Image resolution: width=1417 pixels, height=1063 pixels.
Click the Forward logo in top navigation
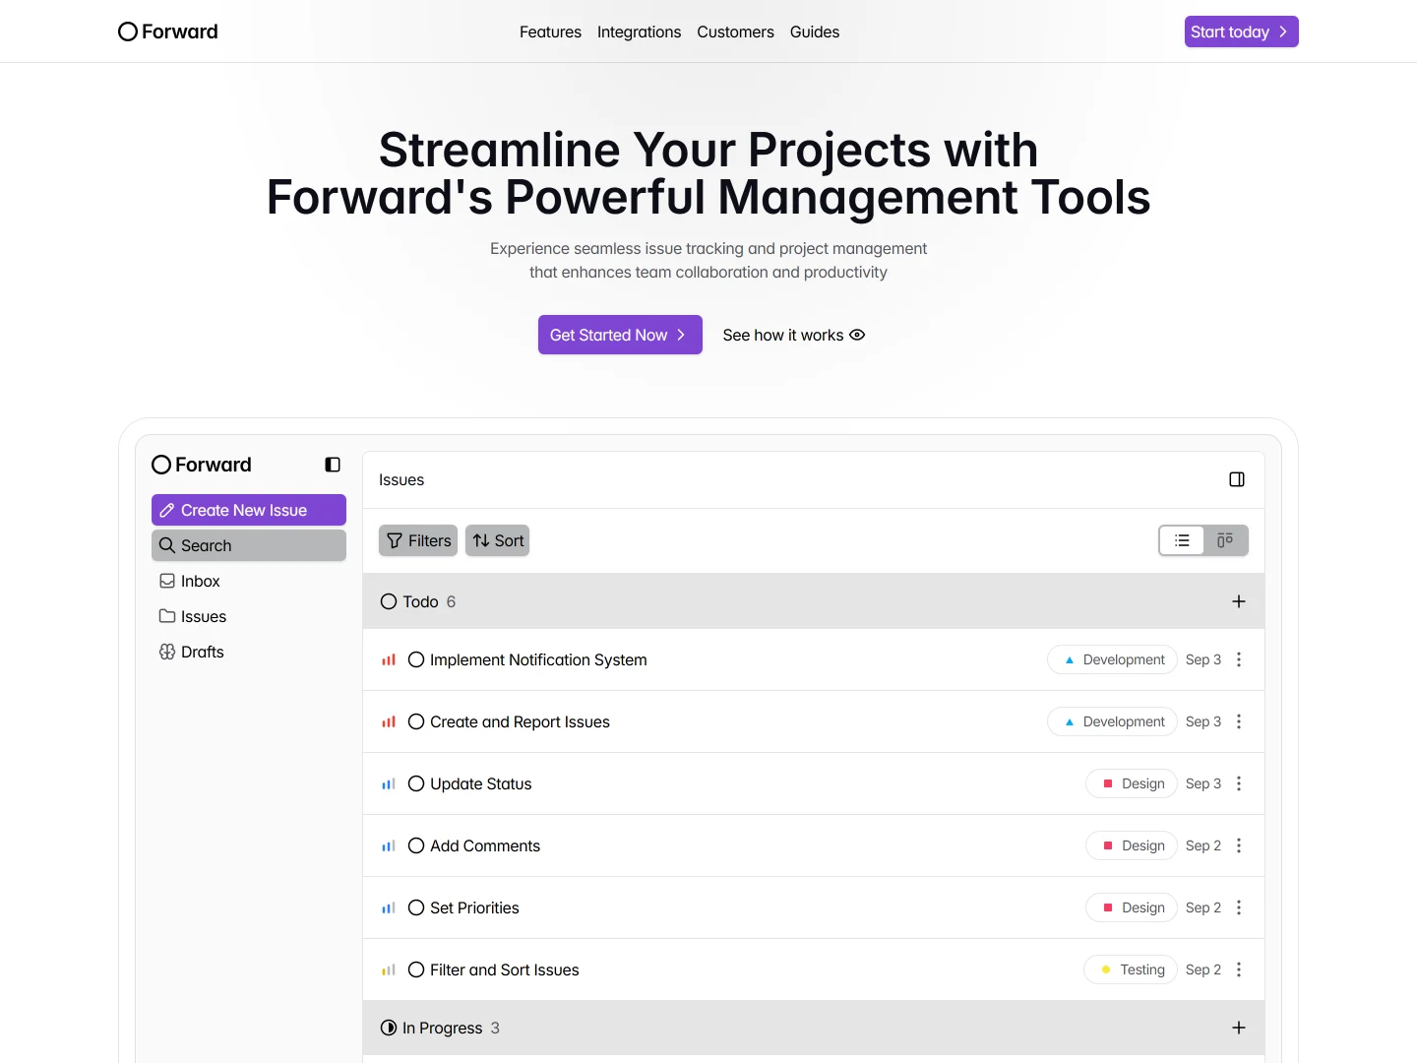(x=168, y=31)
